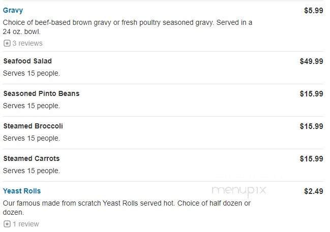Click the star icon beside 1 review
This screenshot has height=232, width=330.
click(7, 224)
